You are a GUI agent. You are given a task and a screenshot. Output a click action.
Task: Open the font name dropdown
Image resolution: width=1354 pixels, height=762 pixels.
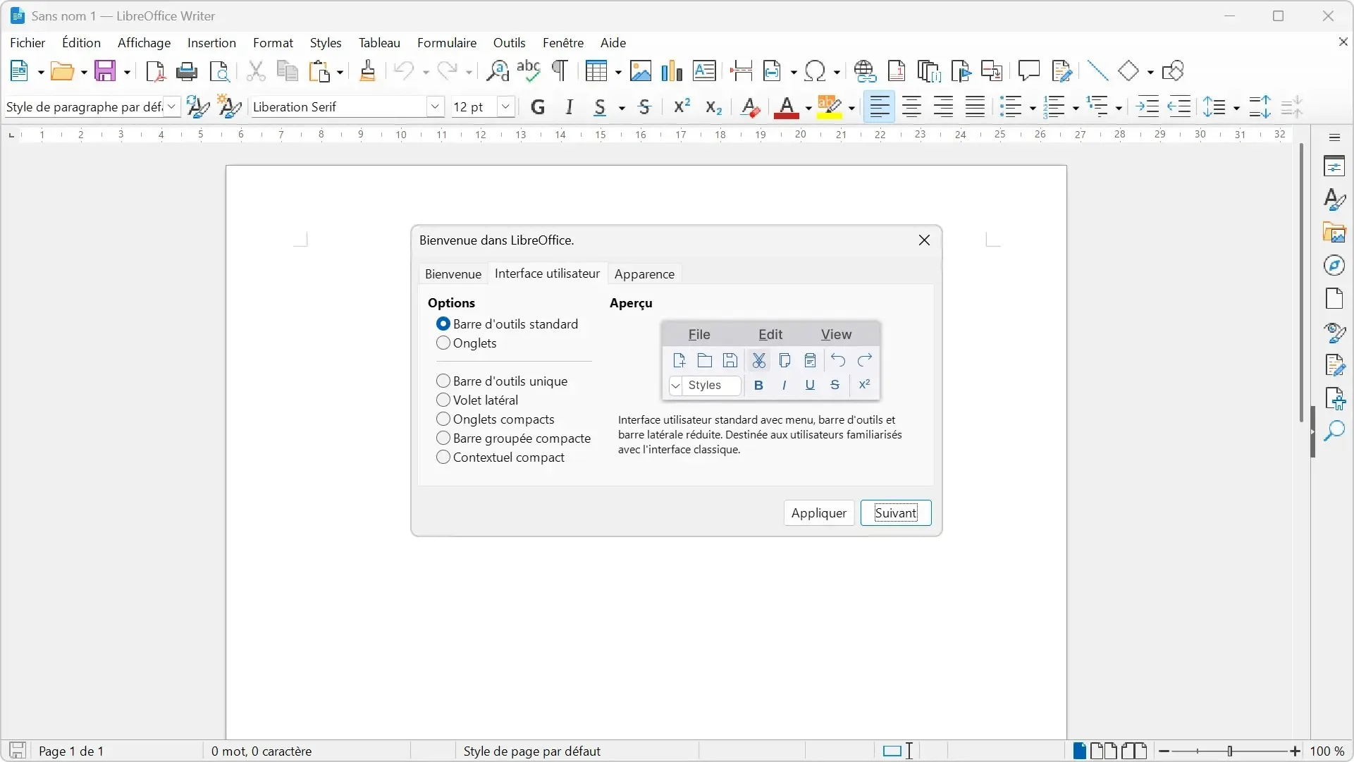point(436,106)
